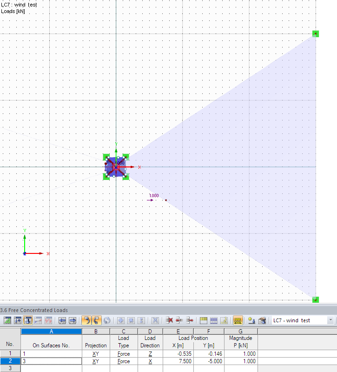Image resolution: width=337 pixels, height=372 pixels.
Task: Click On Surfaces cell for row 1
Action: tap(51, 354)
